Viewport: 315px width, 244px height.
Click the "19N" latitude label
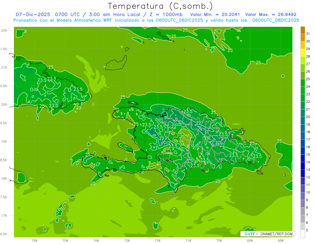4,142
